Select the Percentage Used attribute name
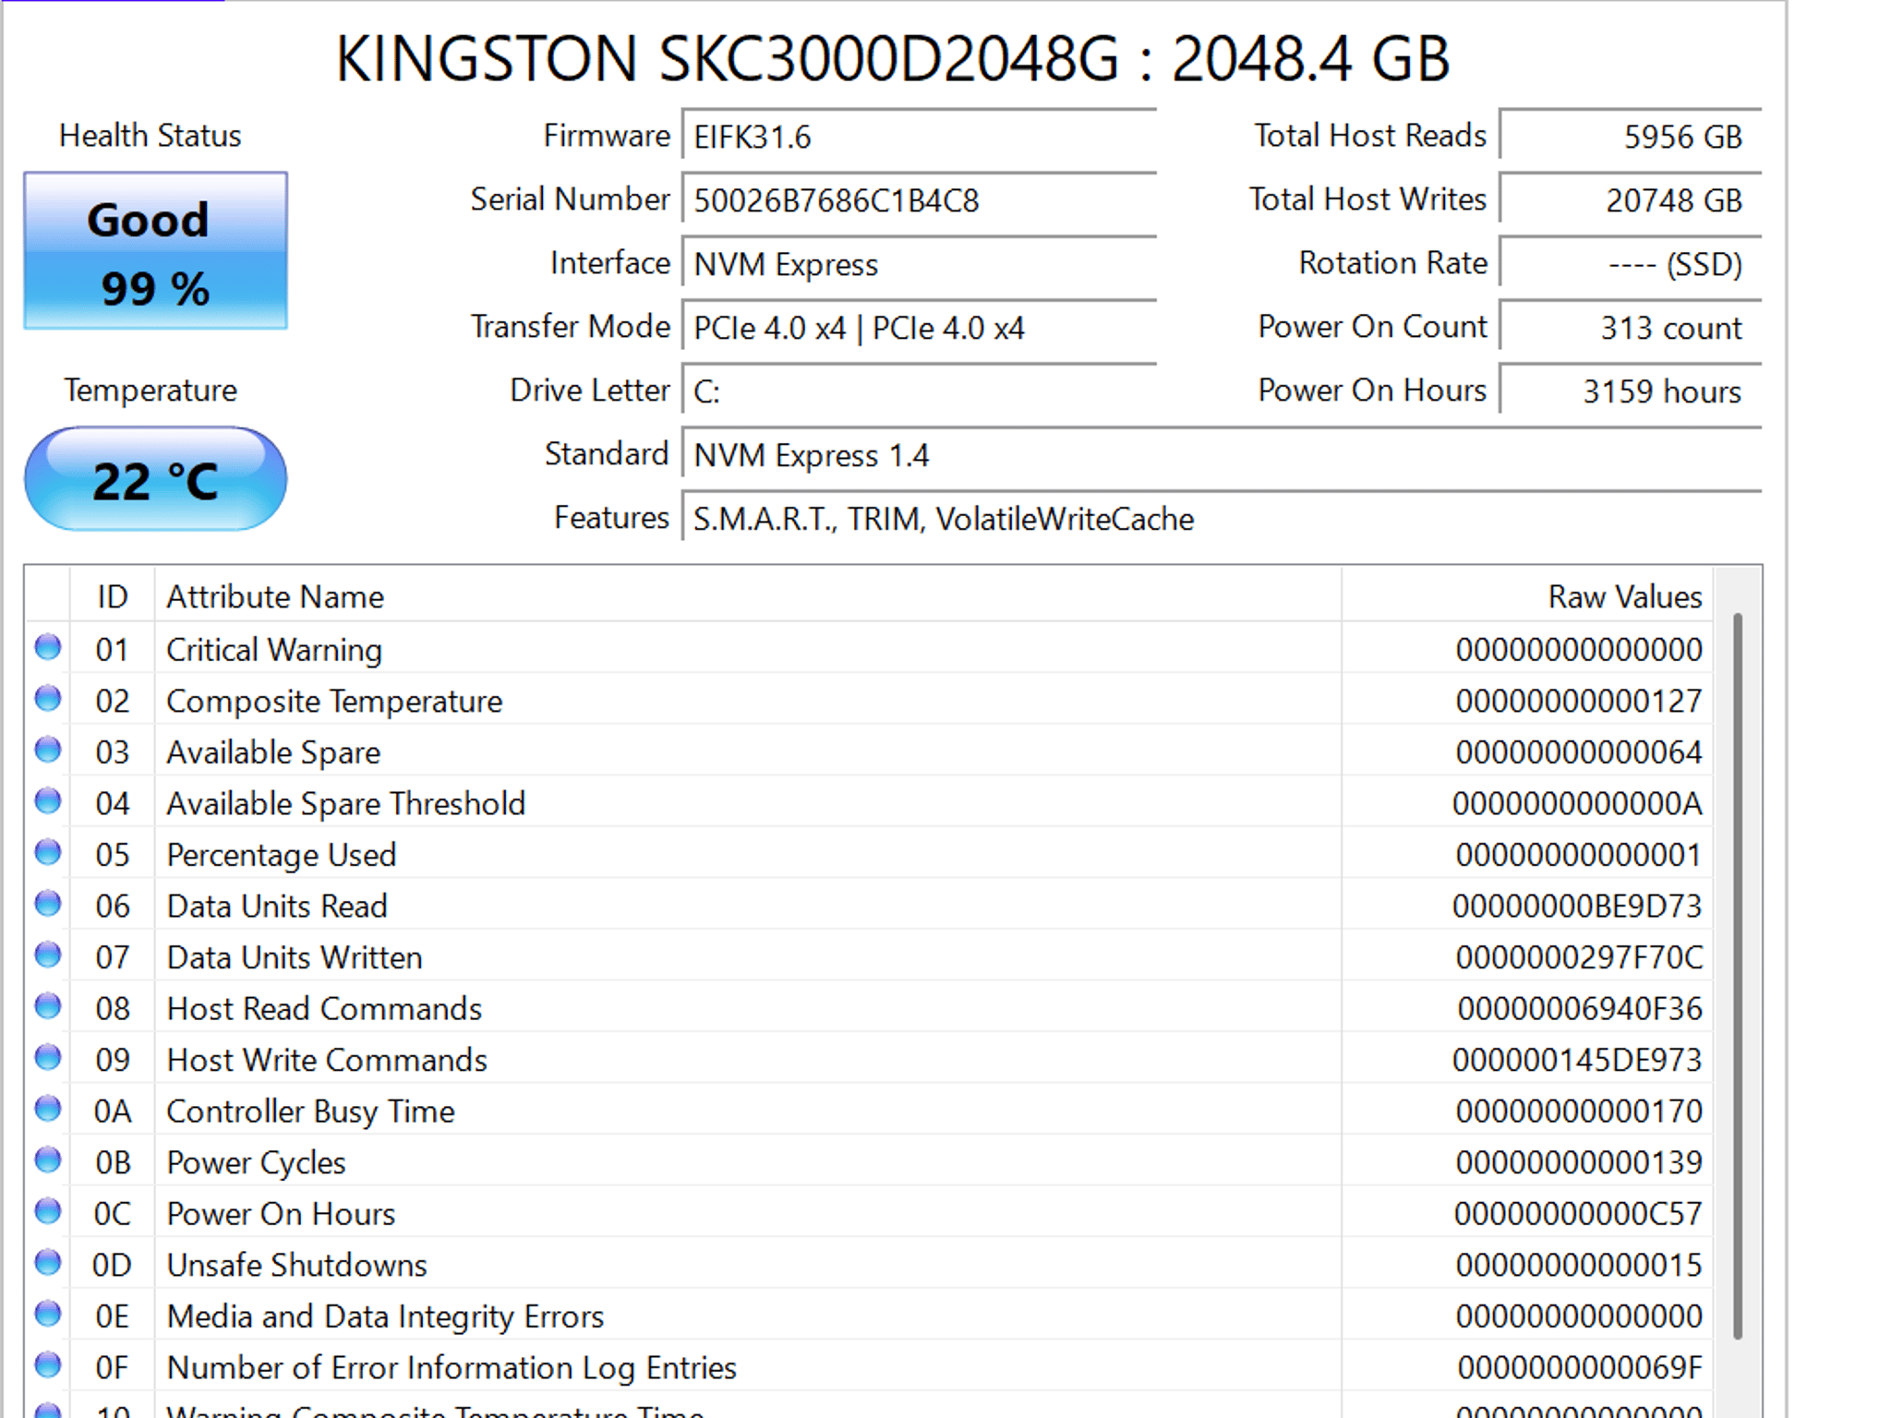This screenshot has height=1418, width=1891. [282, 855]
